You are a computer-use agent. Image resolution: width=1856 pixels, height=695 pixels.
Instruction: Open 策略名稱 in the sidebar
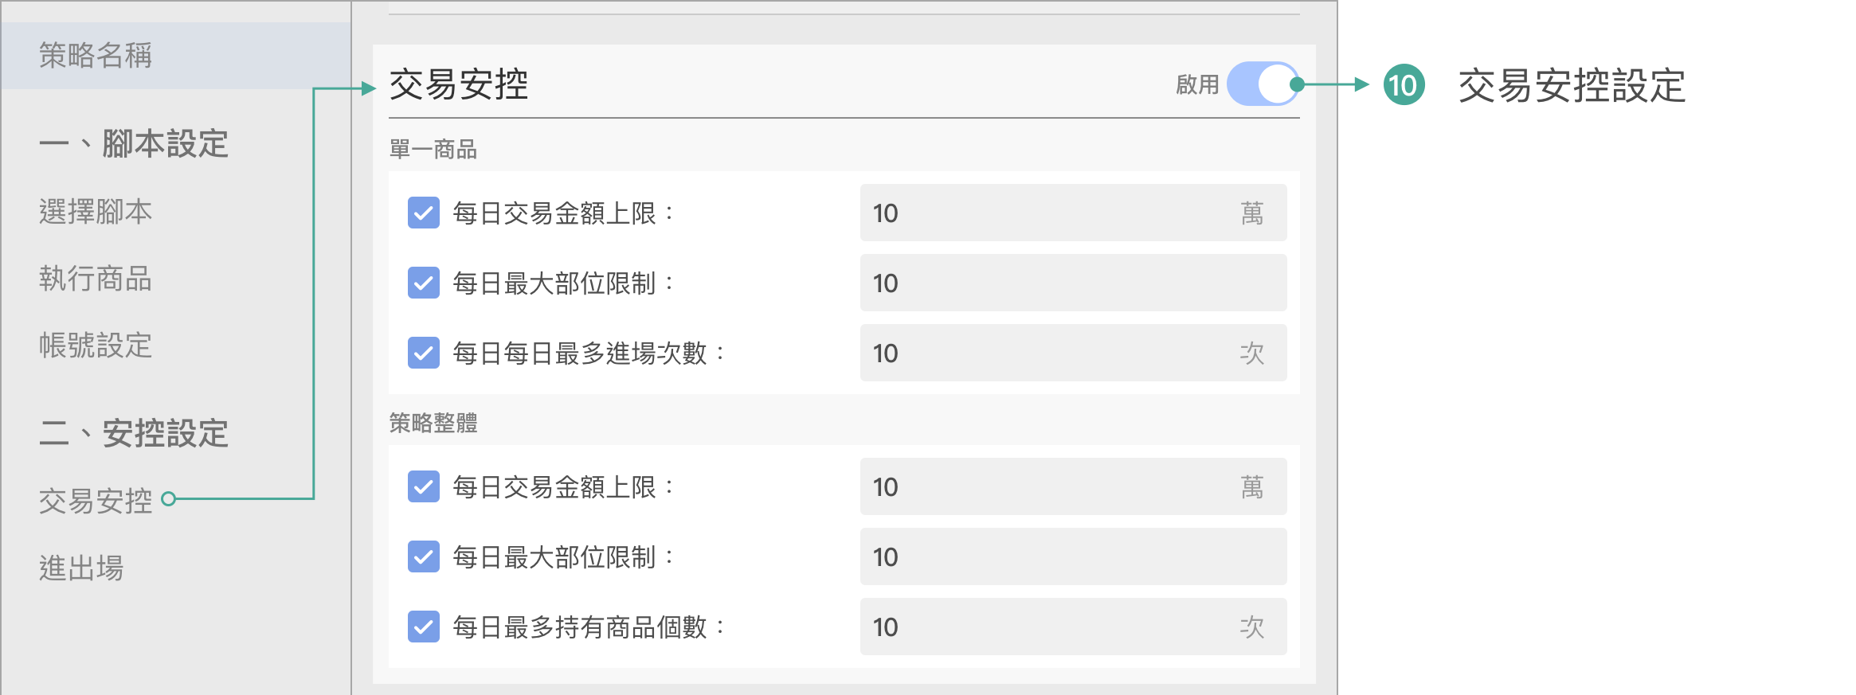[x=96, y=56]
